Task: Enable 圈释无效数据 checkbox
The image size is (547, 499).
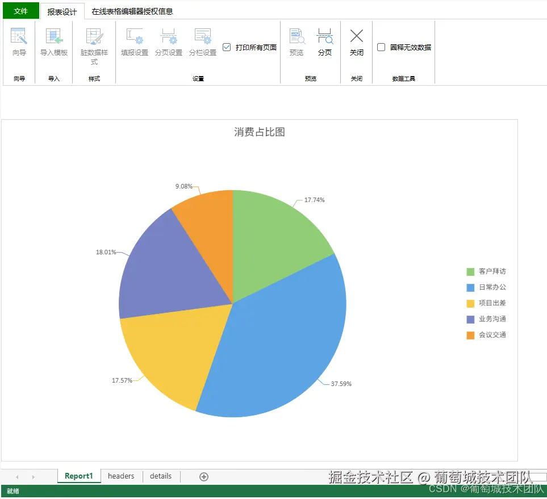Action: tap(381, 47)
